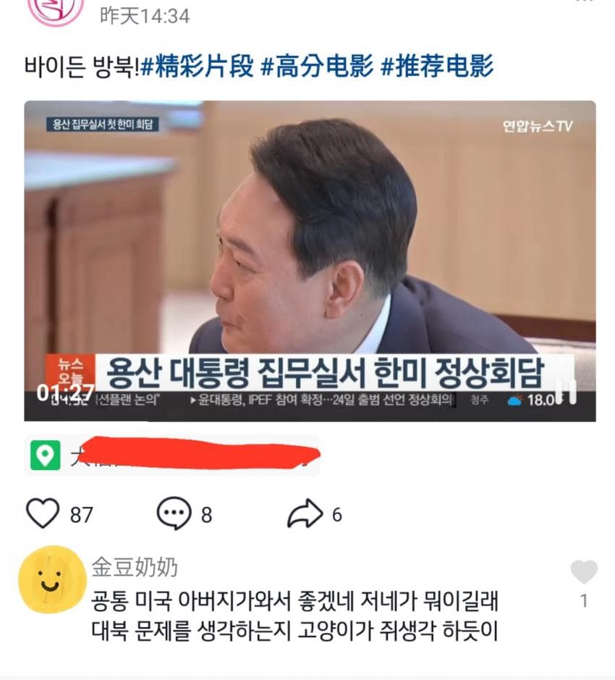This screenshot has height=680, width=615.
Task: Tap the 6 shares count
Action: click(337, 515)
